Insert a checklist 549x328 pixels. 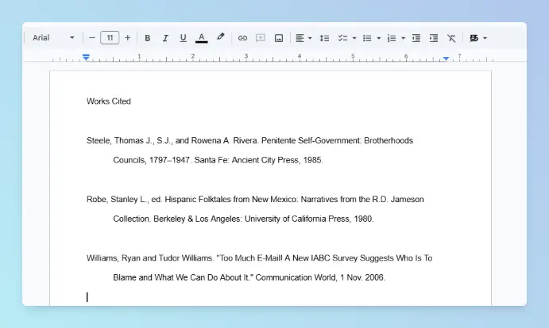pyautogui.click(x=342, y=38)
